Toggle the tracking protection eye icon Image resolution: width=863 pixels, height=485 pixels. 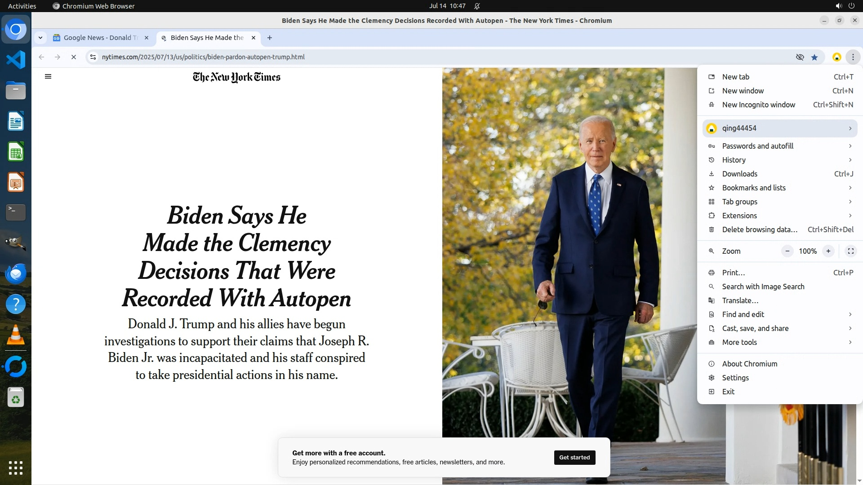coord(800,57)
